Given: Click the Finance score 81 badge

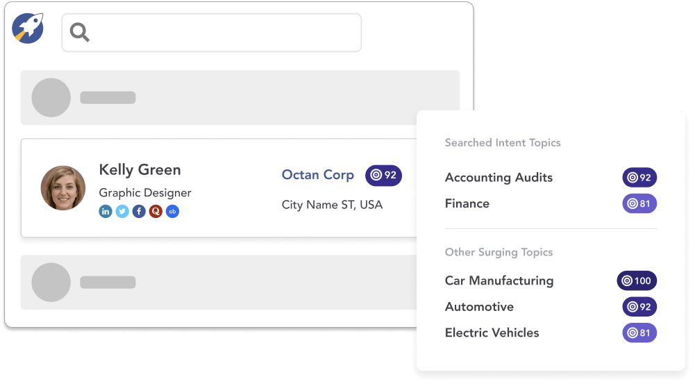Looking at the screenshot, I should (x=639, y=204).
